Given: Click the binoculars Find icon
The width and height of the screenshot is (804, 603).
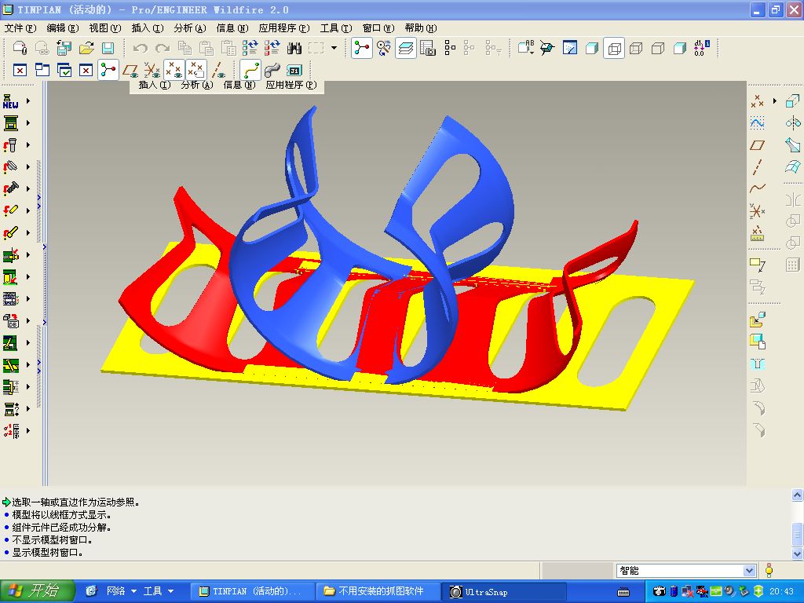Looking at the screenshot, I should click(294, 49).
